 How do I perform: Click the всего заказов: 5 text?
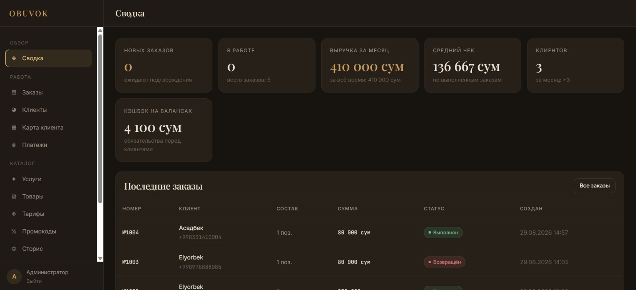pos(249,80)
